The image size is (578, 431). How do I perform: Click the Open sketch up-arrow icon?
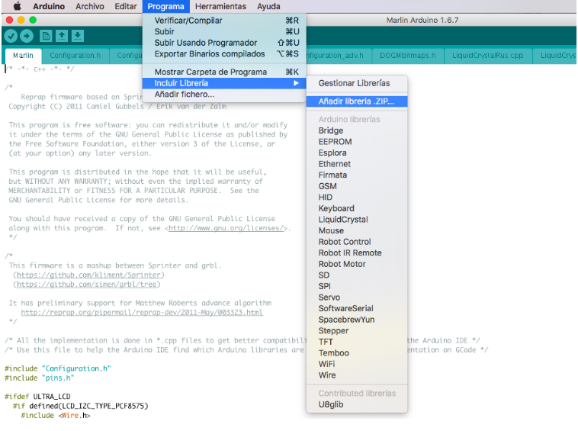pyautogui.click(x=62, y=36)
